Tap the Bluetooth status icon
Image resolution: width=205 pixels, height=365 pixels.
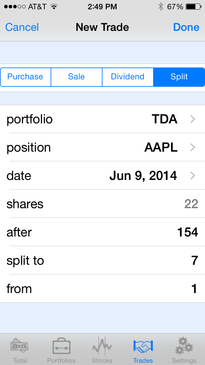pyautogui.click(x=160, y=6)
